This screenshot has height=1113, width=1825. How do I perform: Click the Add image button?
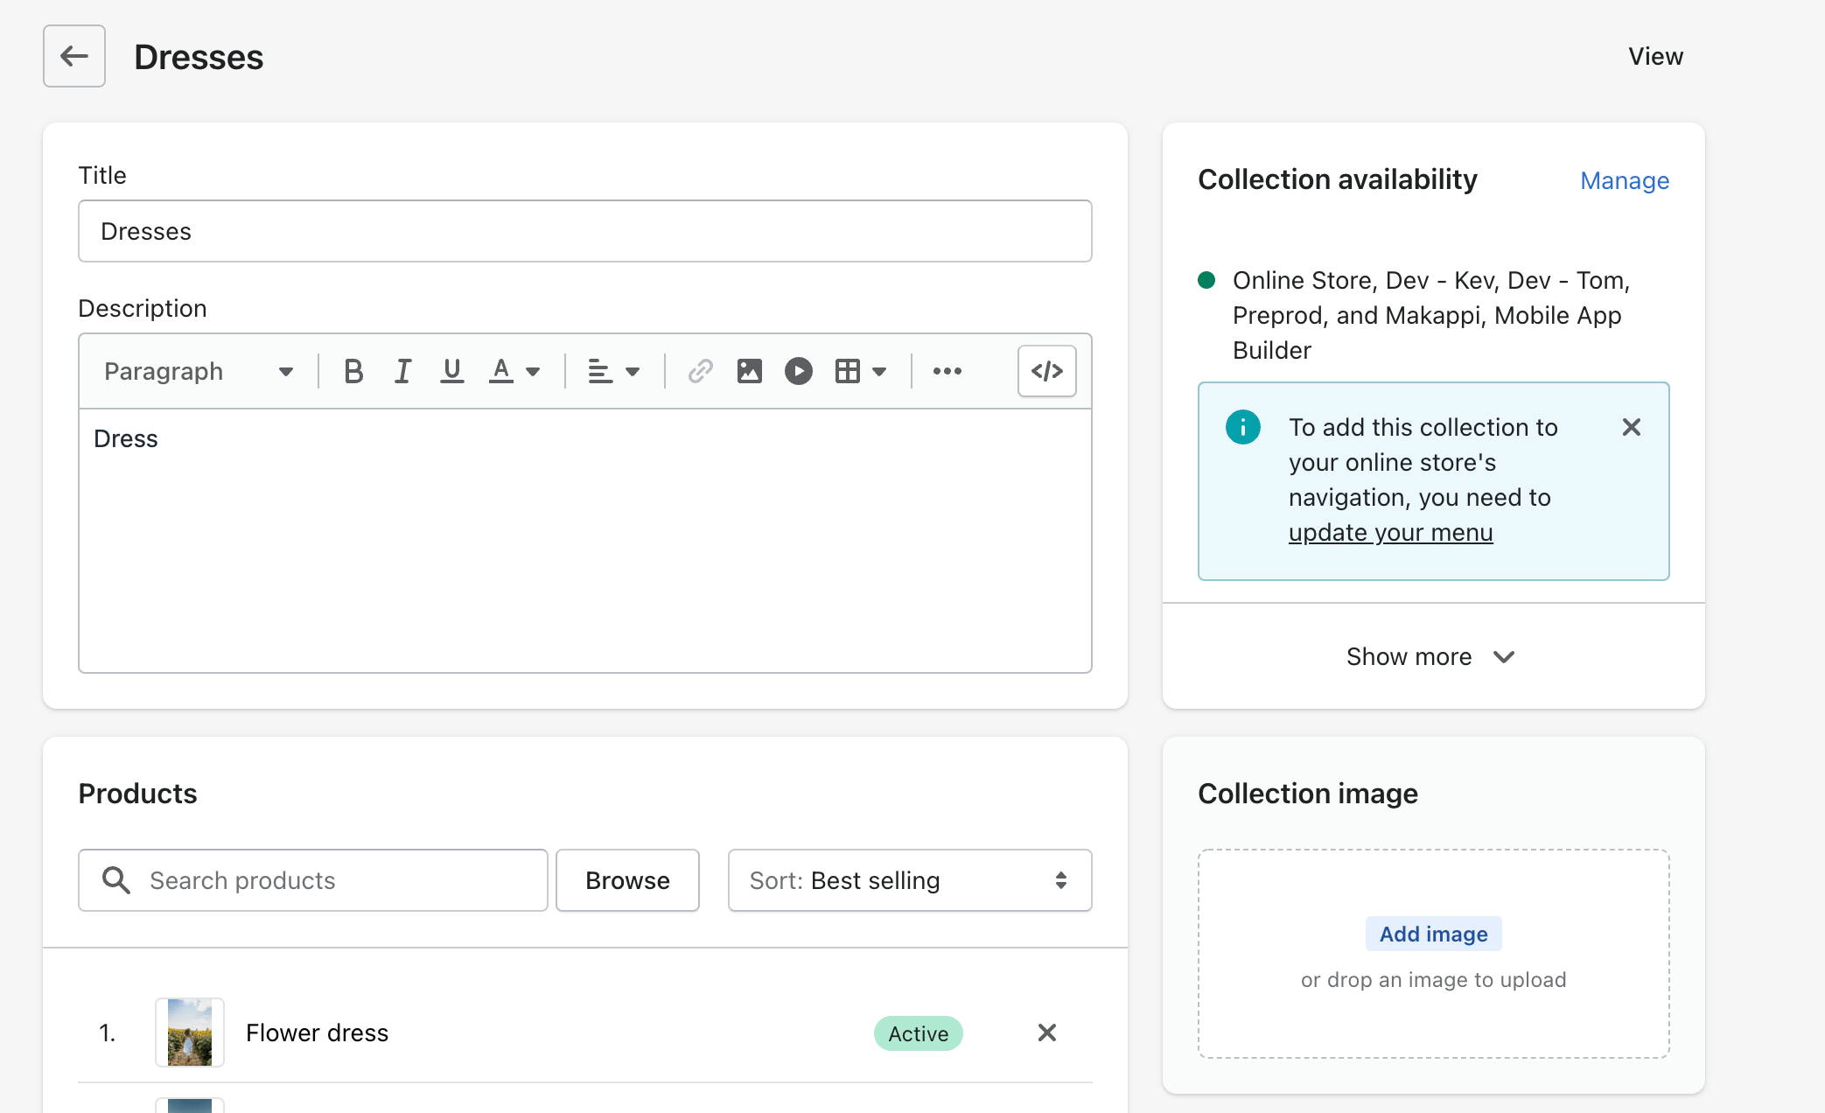(1433, 934)
